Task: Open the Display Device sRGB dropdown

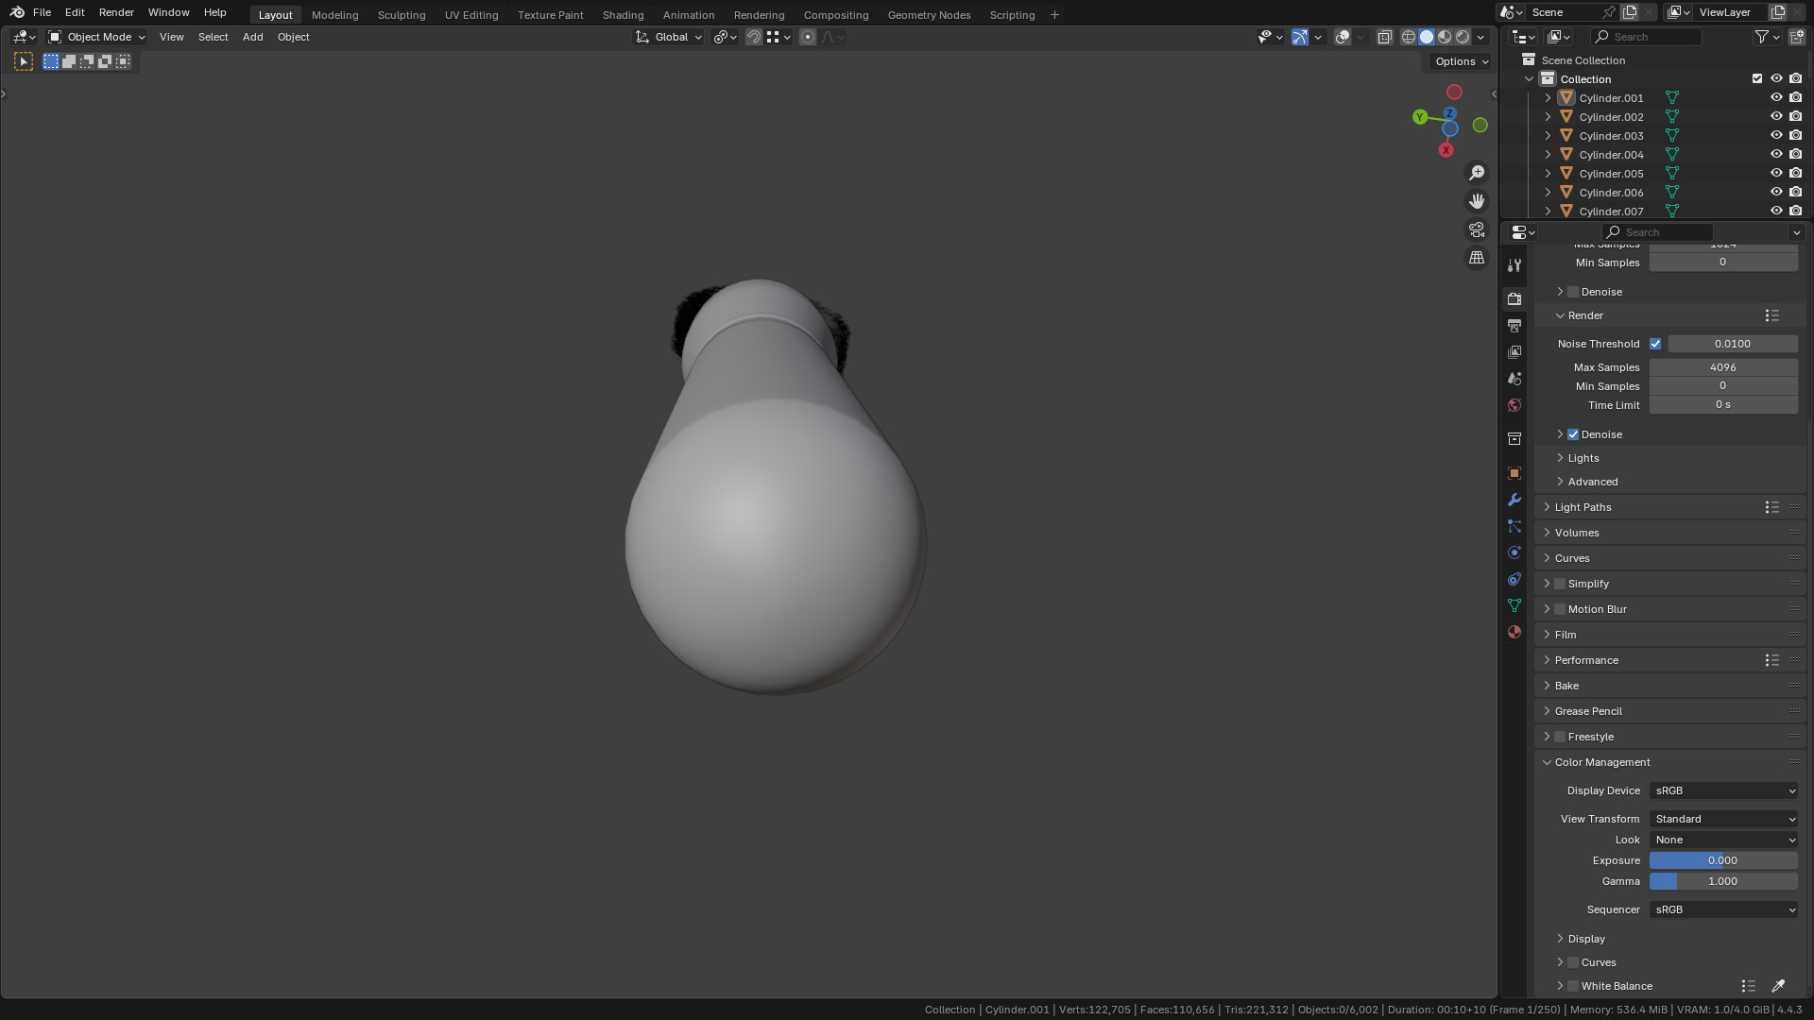Action: coord(1723,790)
